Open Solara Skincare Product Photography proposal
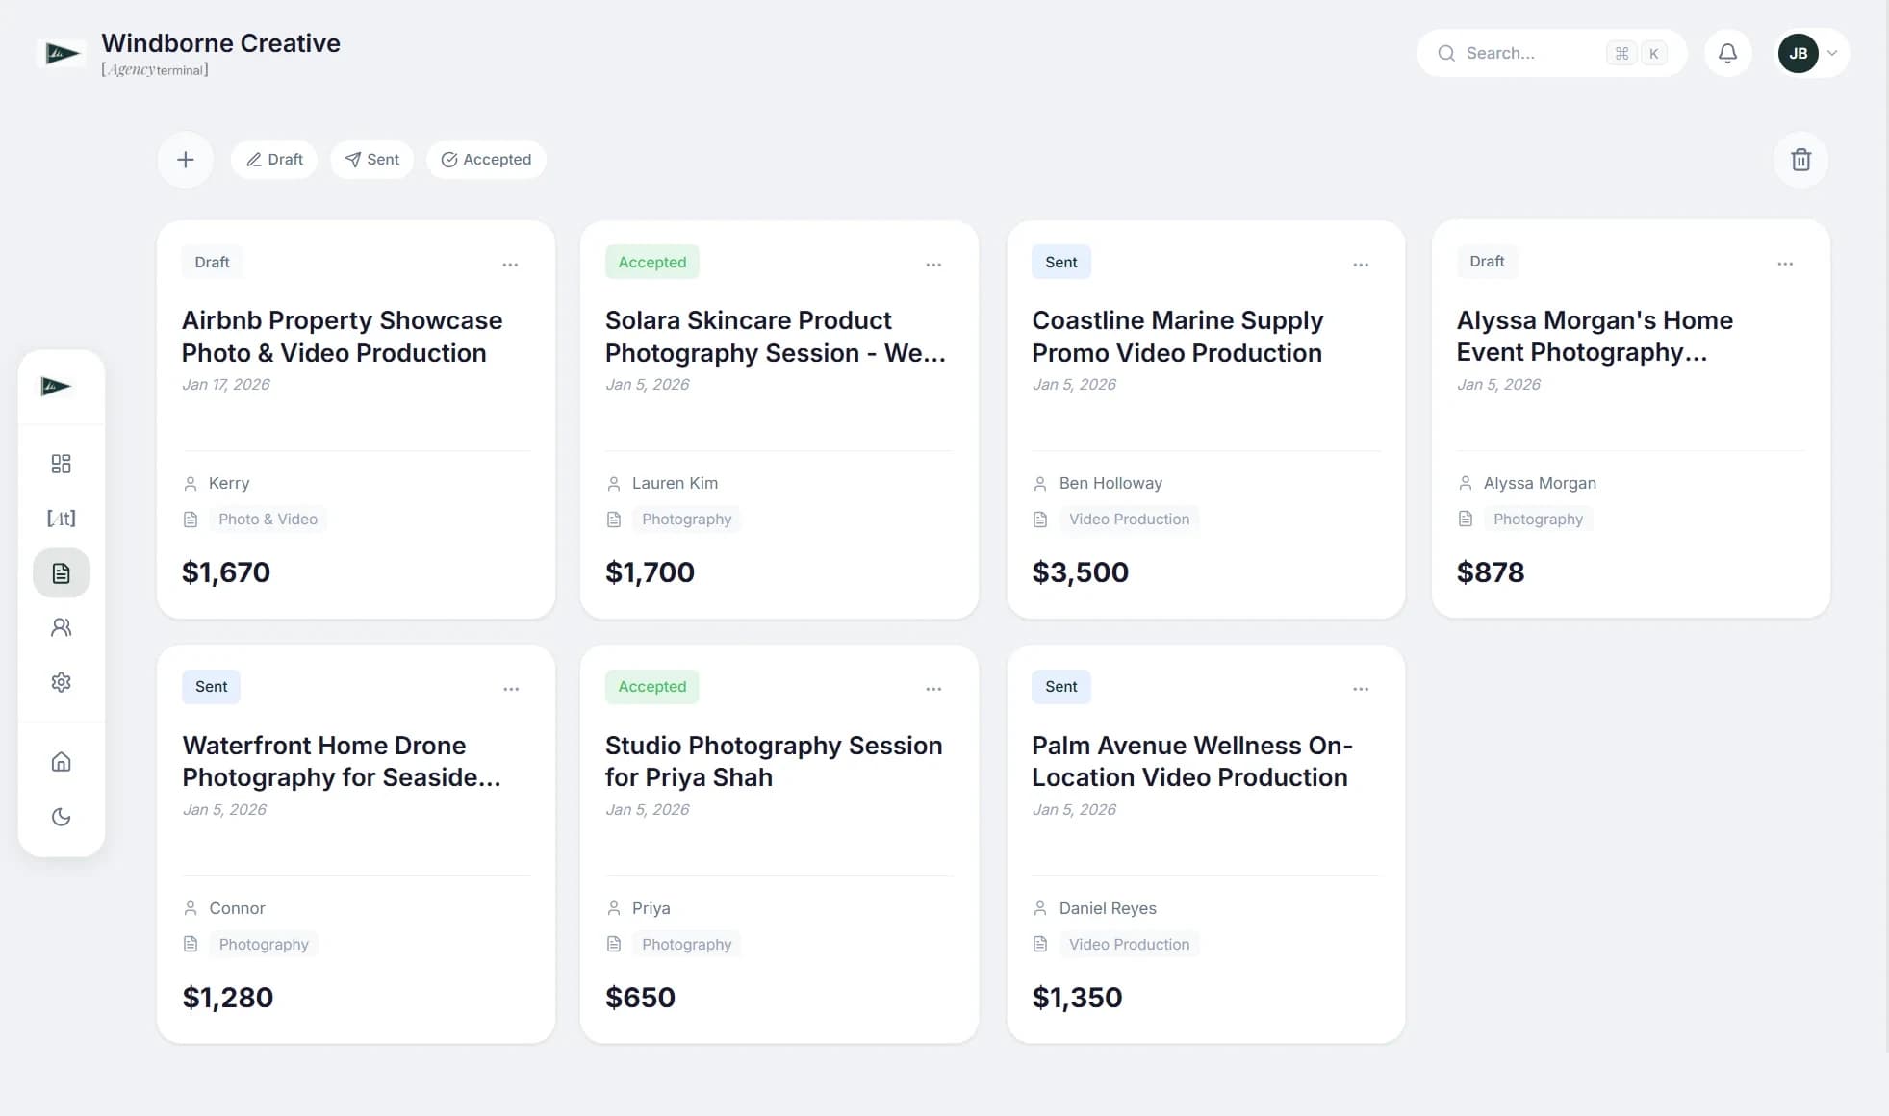This screenshot has height=1116, width=1889. pos(776,337)
